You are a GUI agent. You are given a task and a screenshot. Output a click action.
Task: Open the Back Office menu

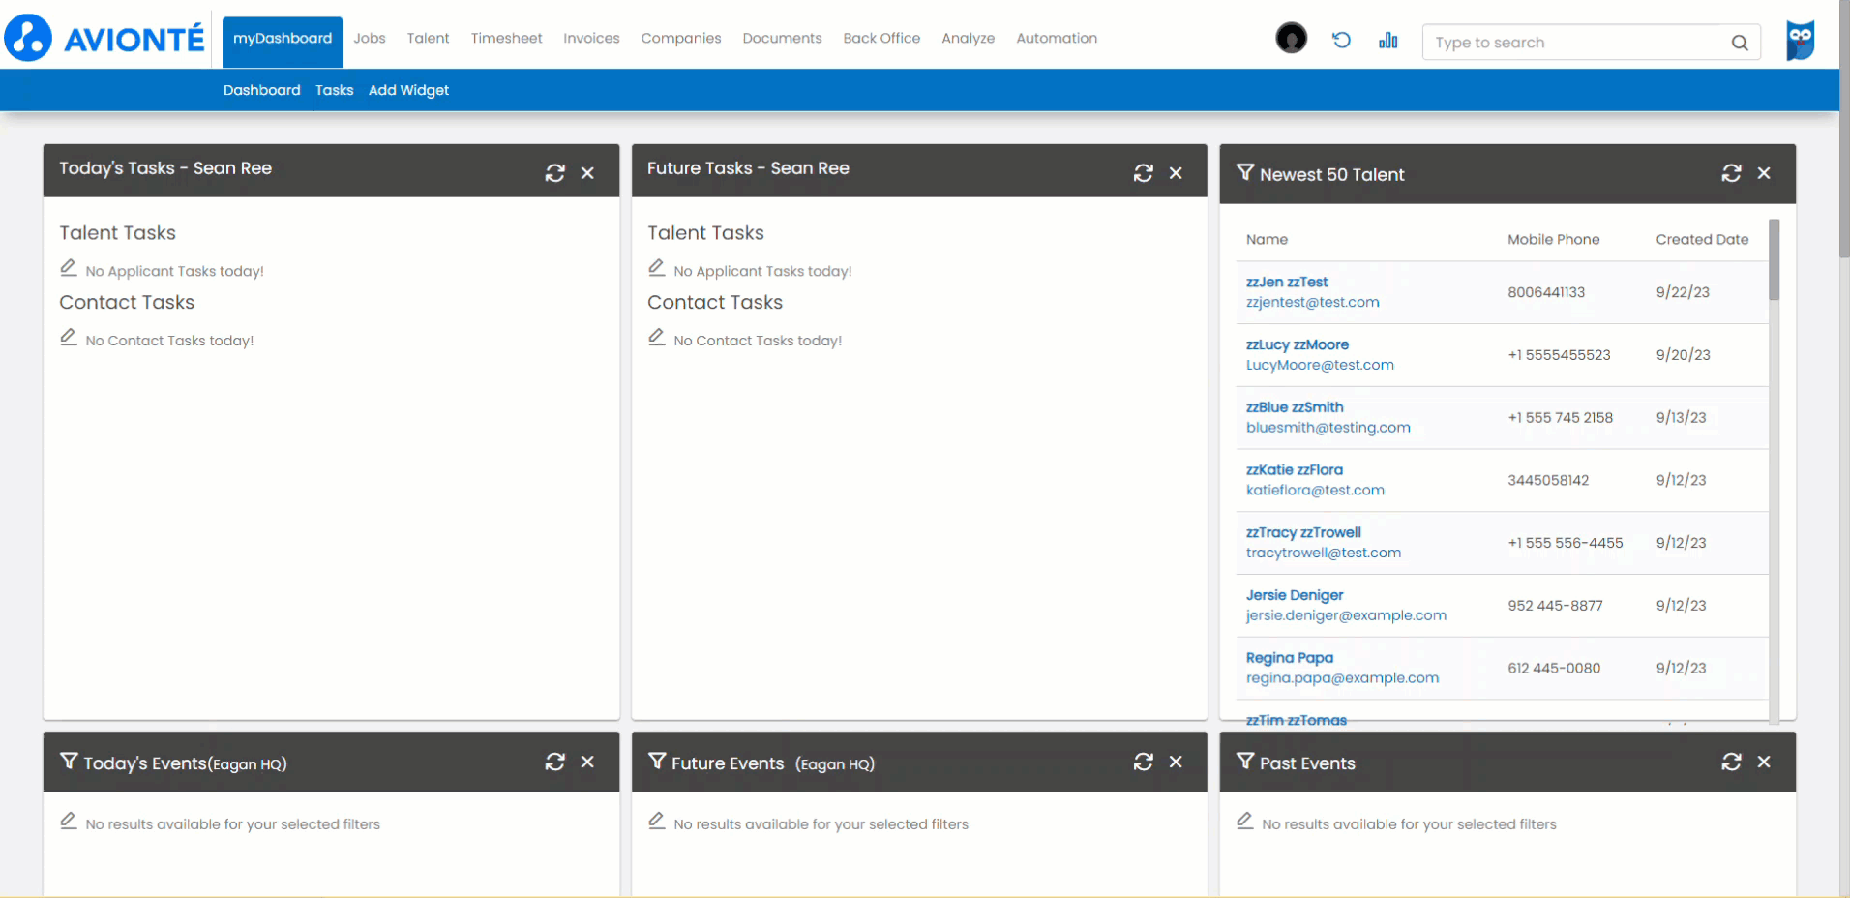[x=881, y=39]
